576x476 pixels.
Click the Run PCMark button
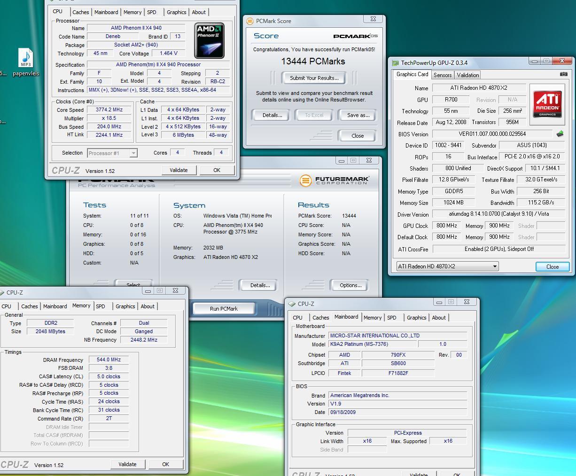224,309
